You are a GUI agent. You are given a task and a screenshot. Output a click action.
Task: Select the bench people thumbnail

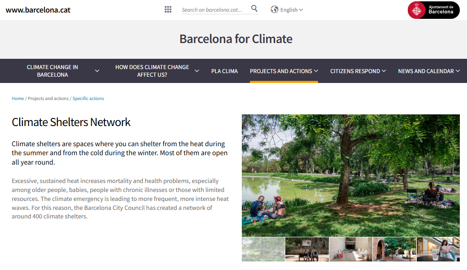point(307,249)
